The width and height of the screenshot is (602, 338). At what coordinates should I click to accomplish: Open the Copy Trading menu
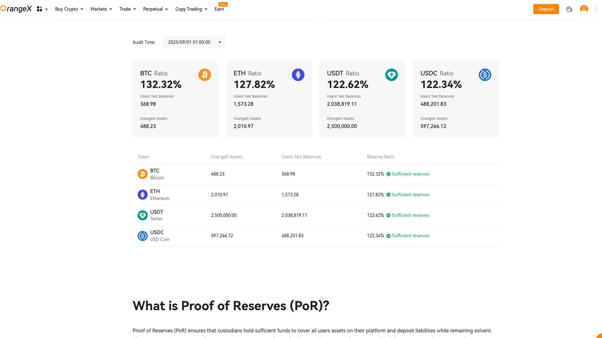(189, 9)
